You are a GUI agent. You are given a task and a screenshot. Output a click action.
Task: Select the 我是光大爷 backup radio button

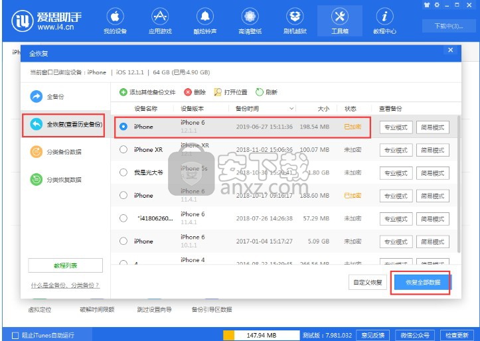(x=123, y=172)
